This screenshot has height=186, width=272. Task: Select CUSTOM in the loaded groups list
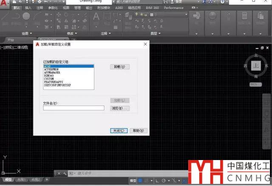pos(49,79)
